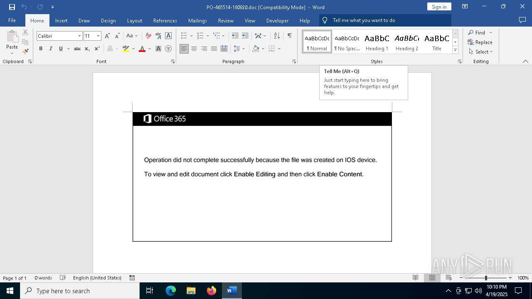Center align the text
This screenshot has width=532, height=299.
coord(194,49)
